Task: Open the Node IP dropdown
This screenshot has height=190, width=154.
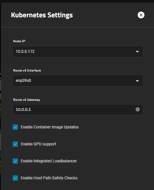Action: point(78,52)
